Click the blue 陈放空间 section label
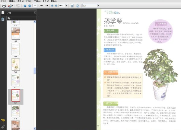This screenshot has width=181, height=130. pos(110,50)
